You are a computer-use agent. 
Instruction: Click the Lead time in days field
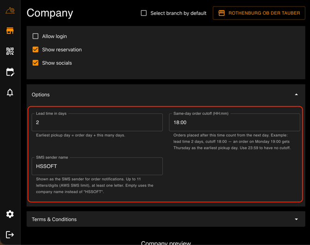coord(97,122)
